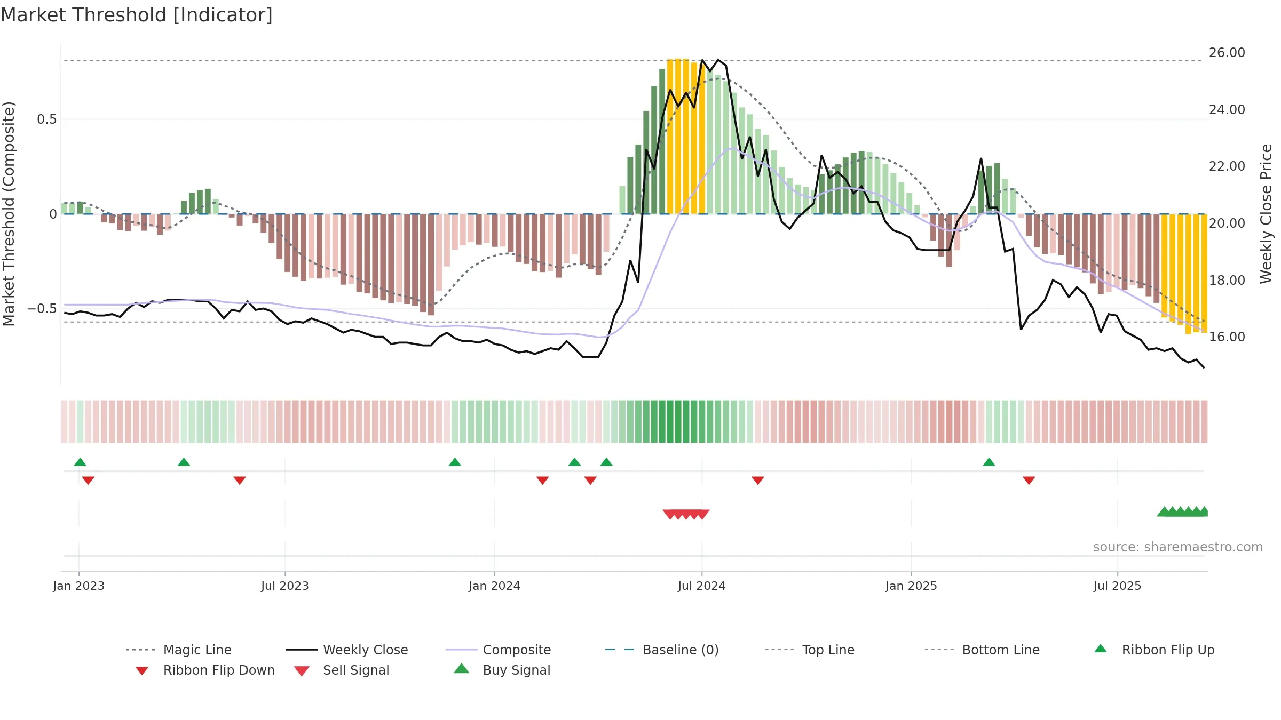Click the Weekly Close Price axis title
The height and width of the screenshot is (720, 1281).
coord(1267,213)
